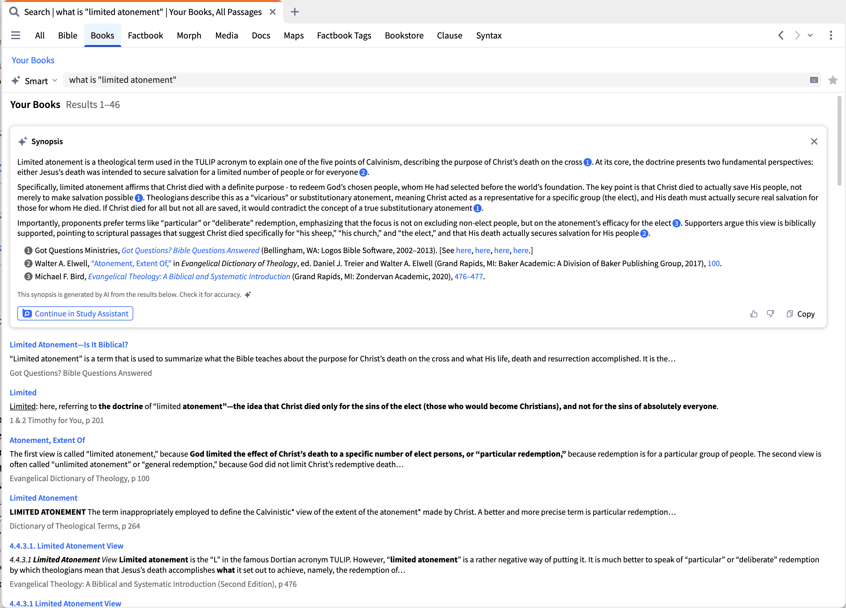Click the thumbs down feedback icon
Screen dimensions: 846x608
(770, 314)
